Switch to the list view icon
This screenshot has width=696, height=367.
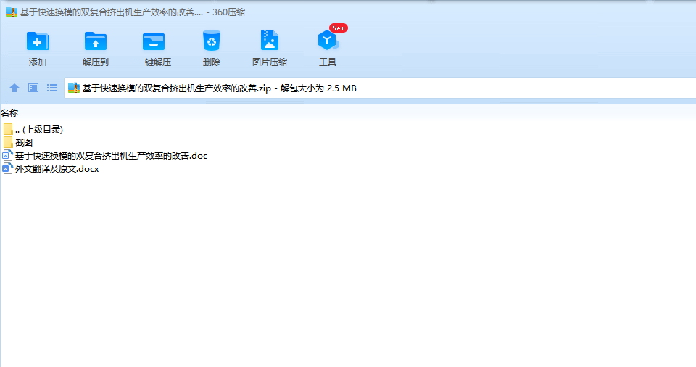point(52,88)
